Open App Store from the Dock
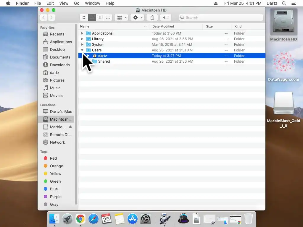This screenshot has height=227, width=303. coord(132,219)
